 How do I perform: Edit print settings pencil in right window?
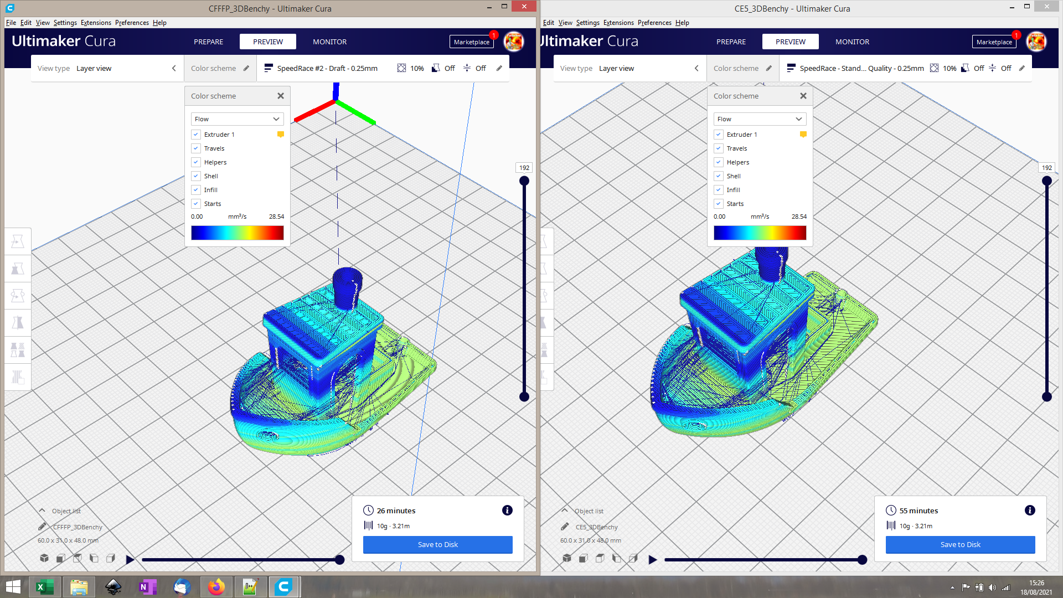1021,68
